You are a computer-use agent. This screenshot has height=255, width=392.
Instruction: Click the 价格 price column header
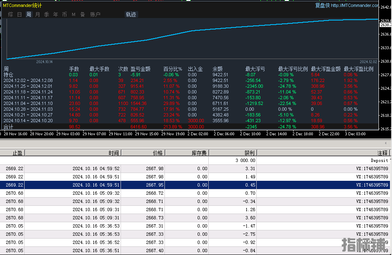click(x=158, y=153)
